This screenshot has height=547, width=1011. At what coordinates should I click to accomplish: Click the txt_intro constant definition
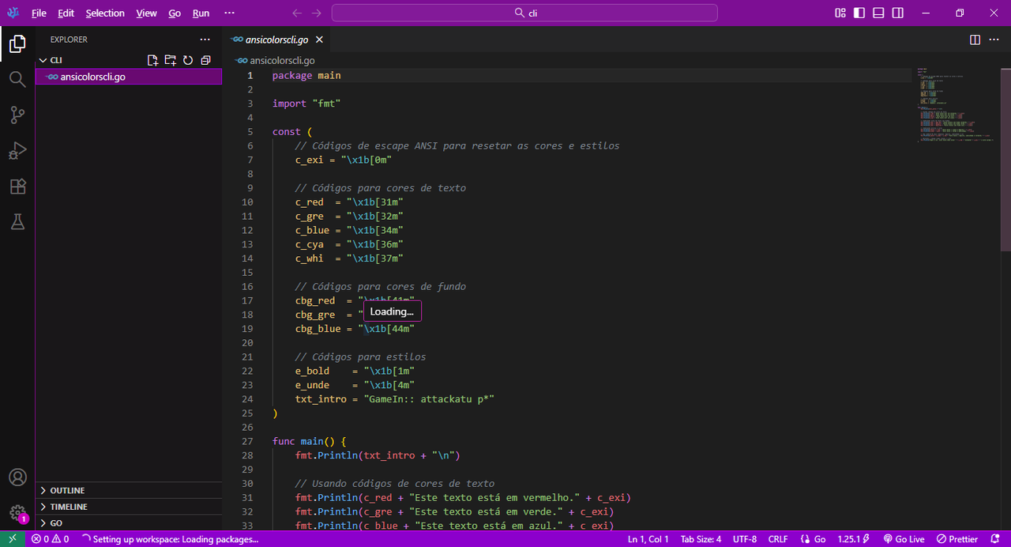click(x=395, y=399)
